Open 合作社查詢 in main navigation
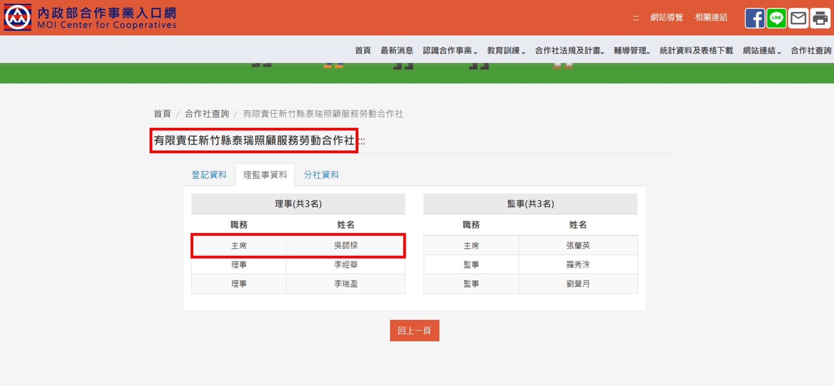834x386 pixels. (811, 51)
